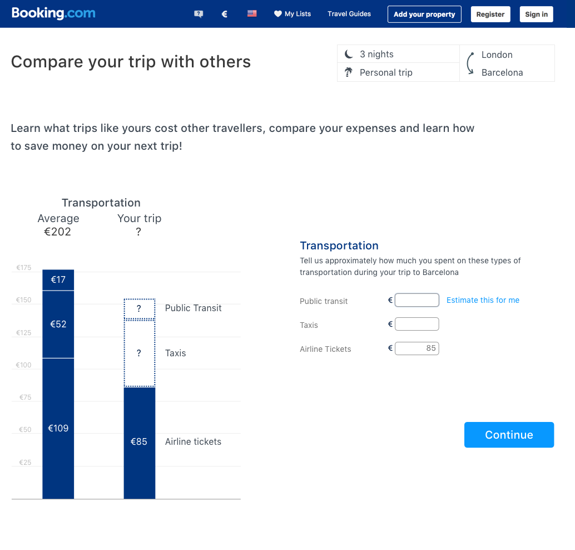Click the Personal trip detail

(x=386, y=72)
